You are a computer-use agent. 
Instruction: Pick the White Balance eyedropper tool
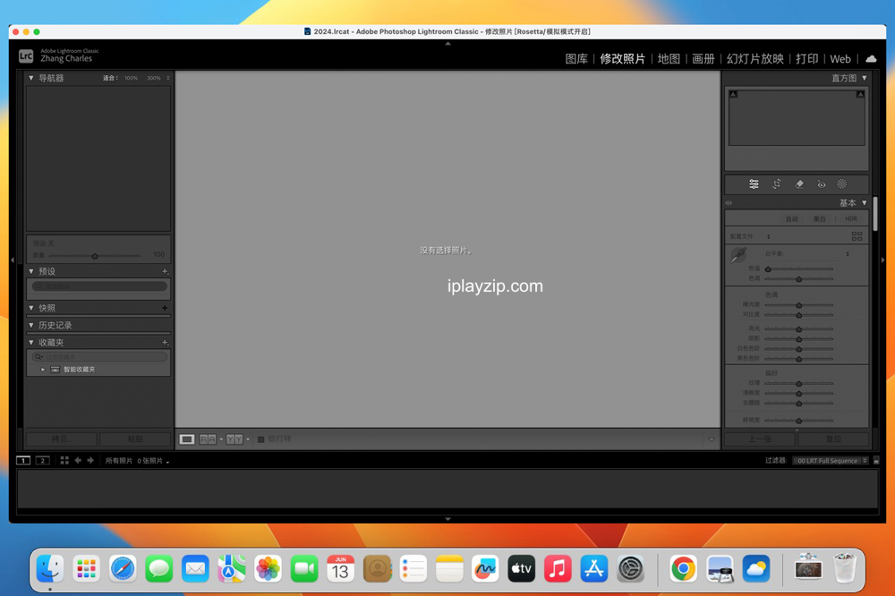[x=738, y=255]
